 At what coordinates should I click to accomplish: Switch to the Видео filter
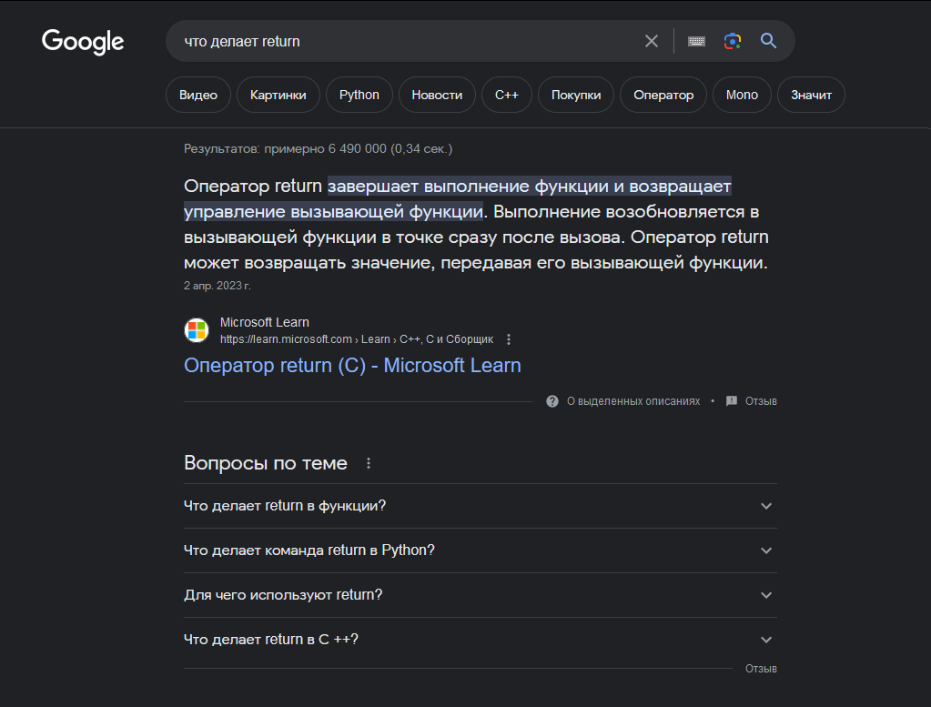tap(198, 95)
